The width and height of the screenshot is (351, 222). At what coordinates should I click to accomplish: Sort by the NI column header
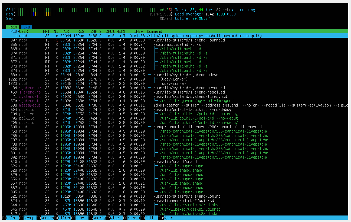coord(56,31)
